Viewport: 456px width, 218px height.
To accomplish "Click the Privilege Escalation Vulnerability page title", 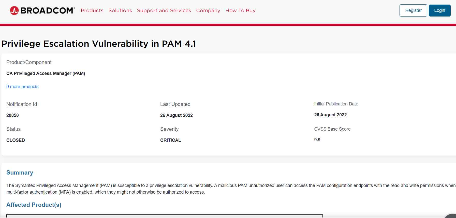I will (x=99, y=44).
